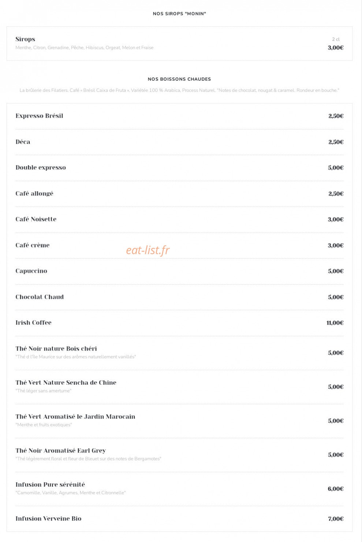Click the Déca menu item

(179, 142)
